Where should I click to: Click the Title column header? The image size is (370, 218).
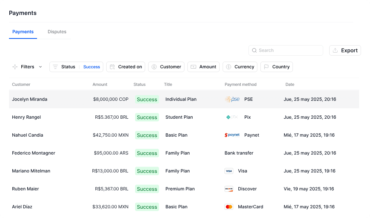168,84
